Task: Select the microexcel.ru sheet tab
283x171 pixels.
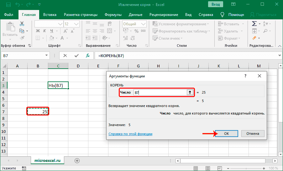Action: (47, 160)
